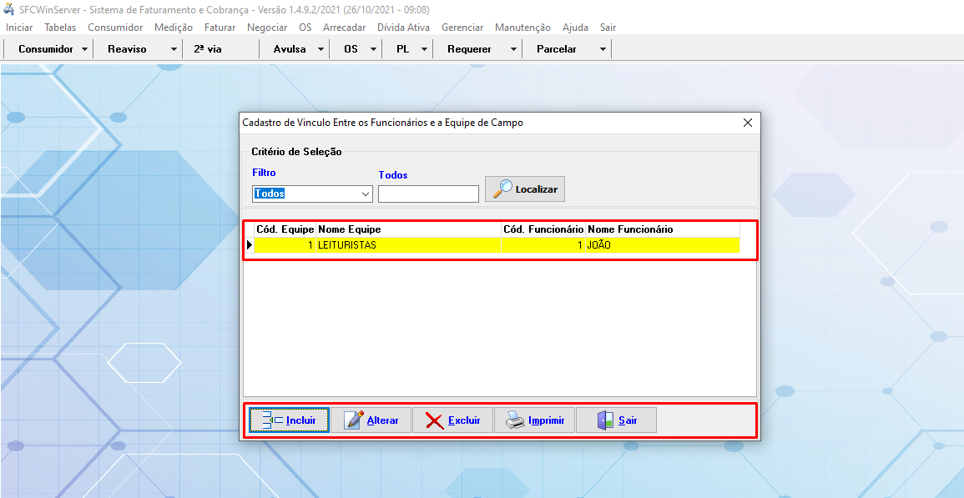Open the Gerenciar menu

tap(462, 28)
